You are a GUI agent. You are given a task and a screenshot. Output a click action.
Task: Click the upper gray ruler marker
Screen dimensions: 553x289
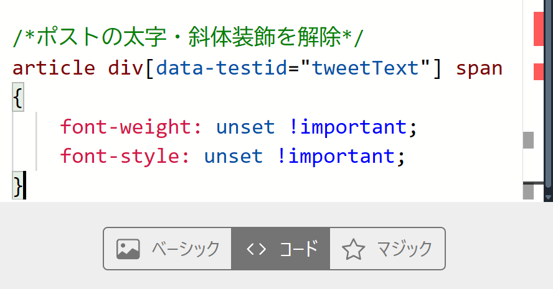click(x=528, y=140)
